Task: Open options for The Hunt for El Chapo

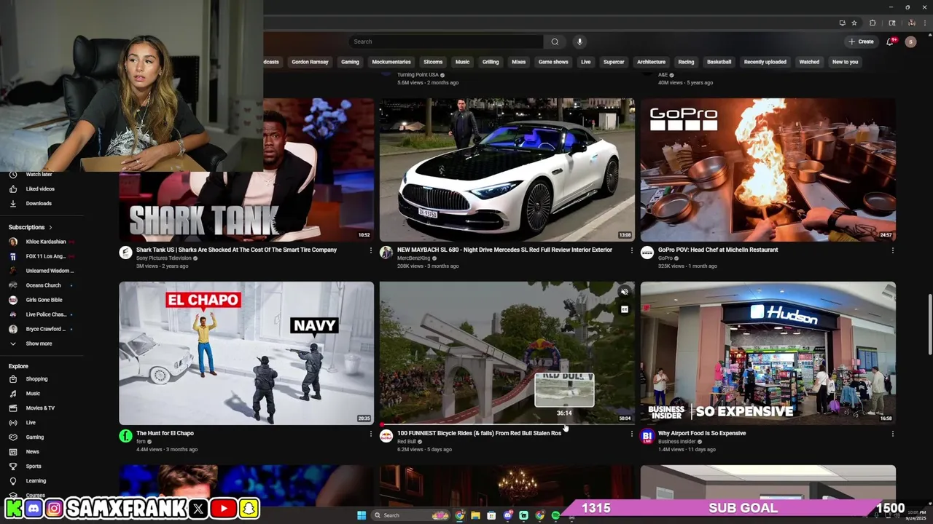Action: [x=370, y=434]
